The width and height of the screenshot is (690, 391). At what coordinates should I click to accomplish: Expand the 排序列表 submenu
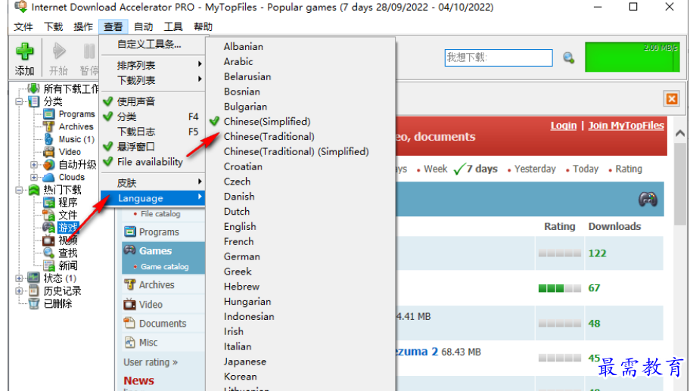pos(153,65)
